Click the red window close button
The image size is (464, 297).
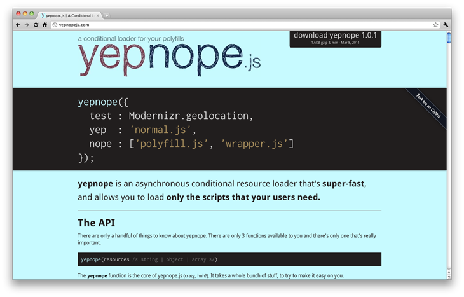tap(18, 13)
